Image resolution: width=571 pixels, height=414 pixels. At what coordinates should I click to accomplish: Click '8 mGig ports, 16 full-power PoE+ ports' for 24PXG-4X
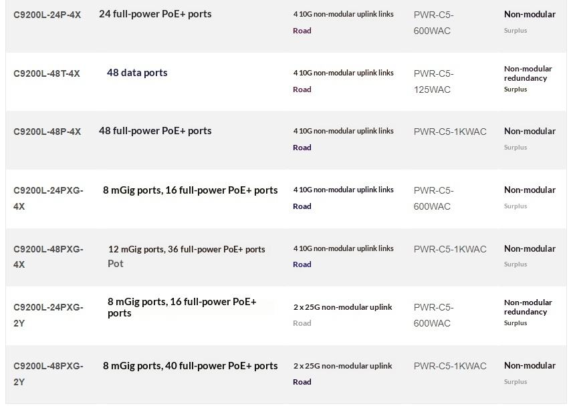pyautogui.click(x=190, y=190)
